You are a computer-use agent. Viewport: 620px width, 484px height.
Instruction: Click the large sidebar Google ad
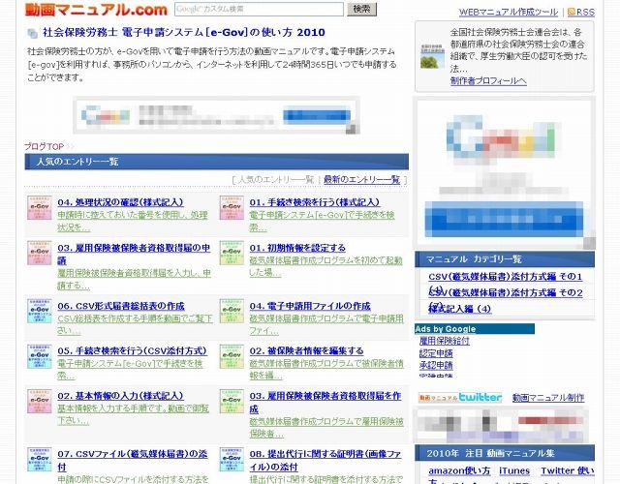pos(504,172)
